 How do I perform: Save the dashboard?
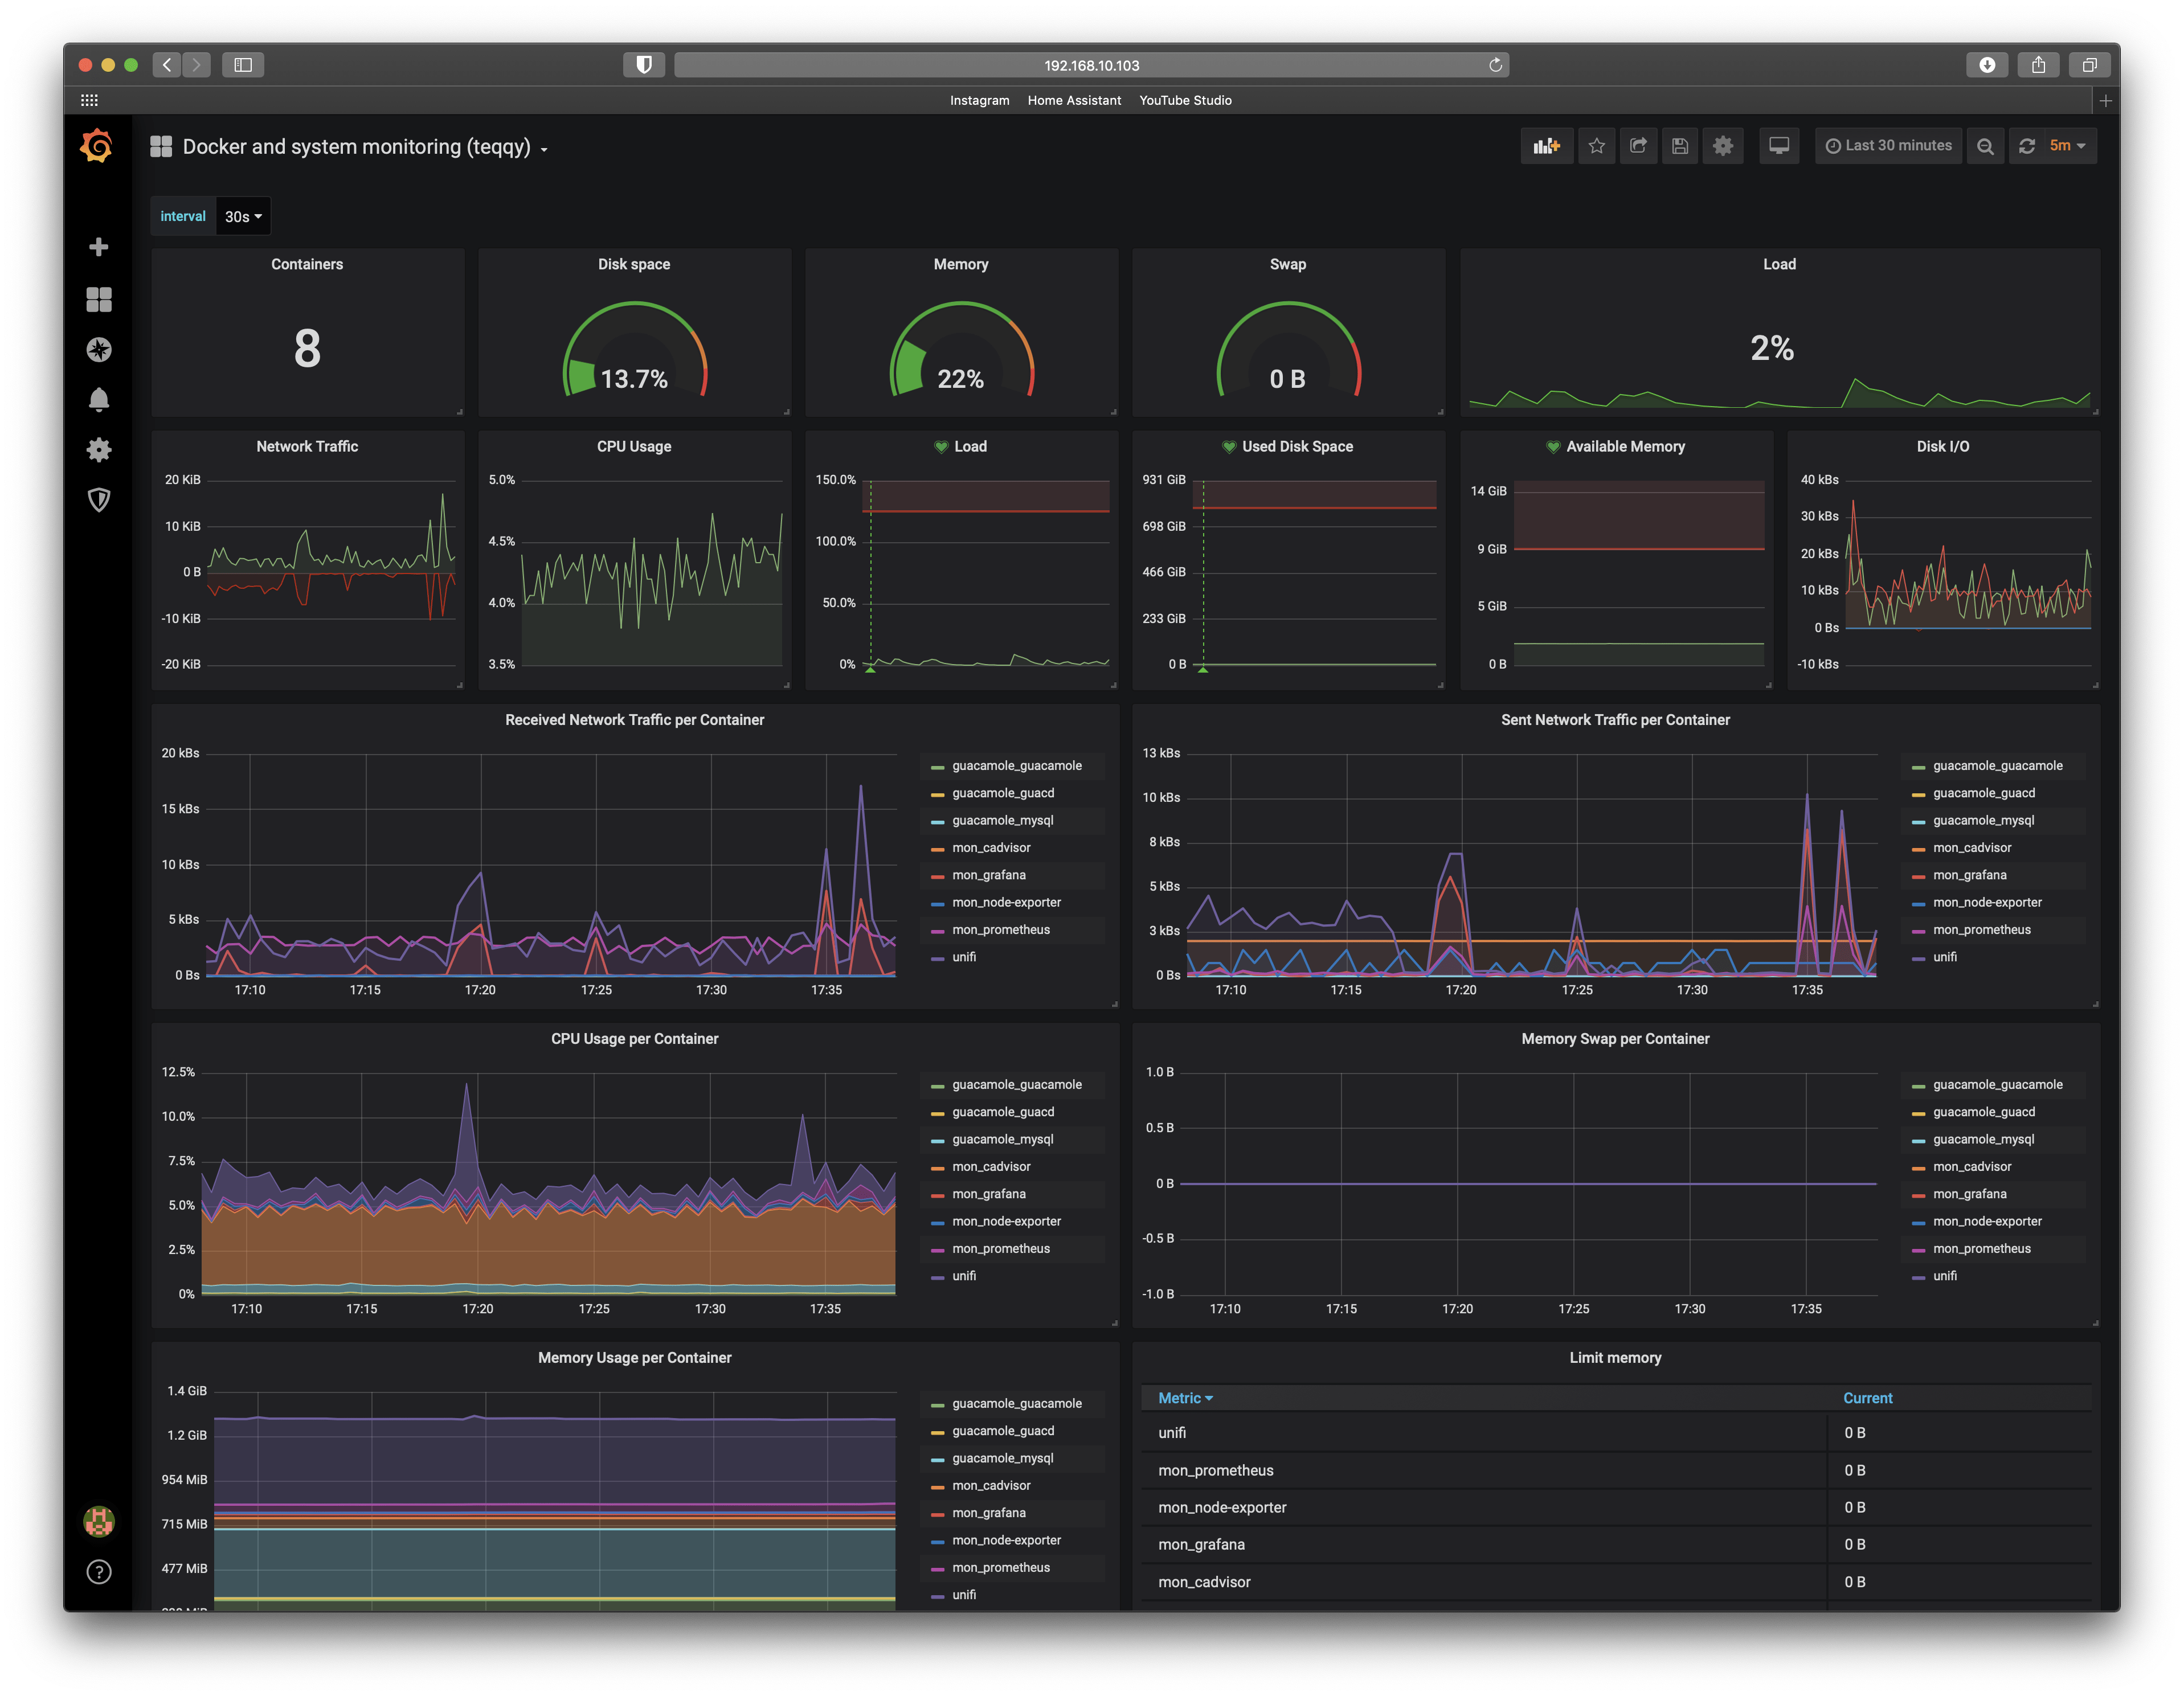pyautogui.click(x=1680, y=145)
